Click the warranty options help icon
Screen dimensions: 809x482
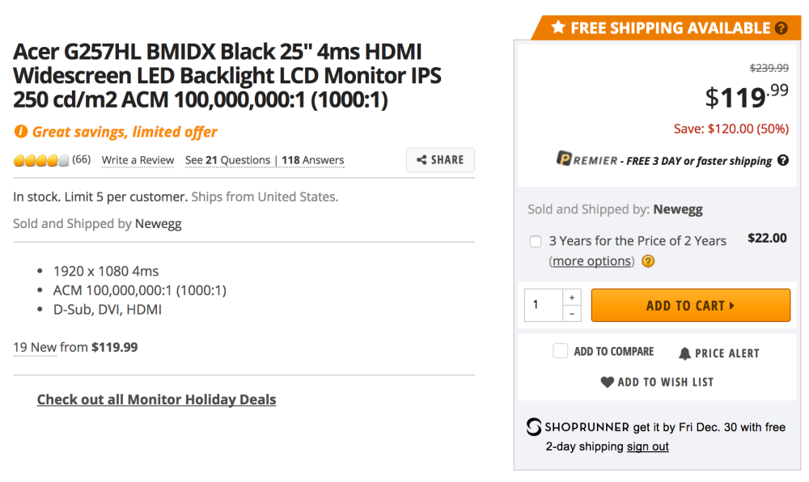648,261
